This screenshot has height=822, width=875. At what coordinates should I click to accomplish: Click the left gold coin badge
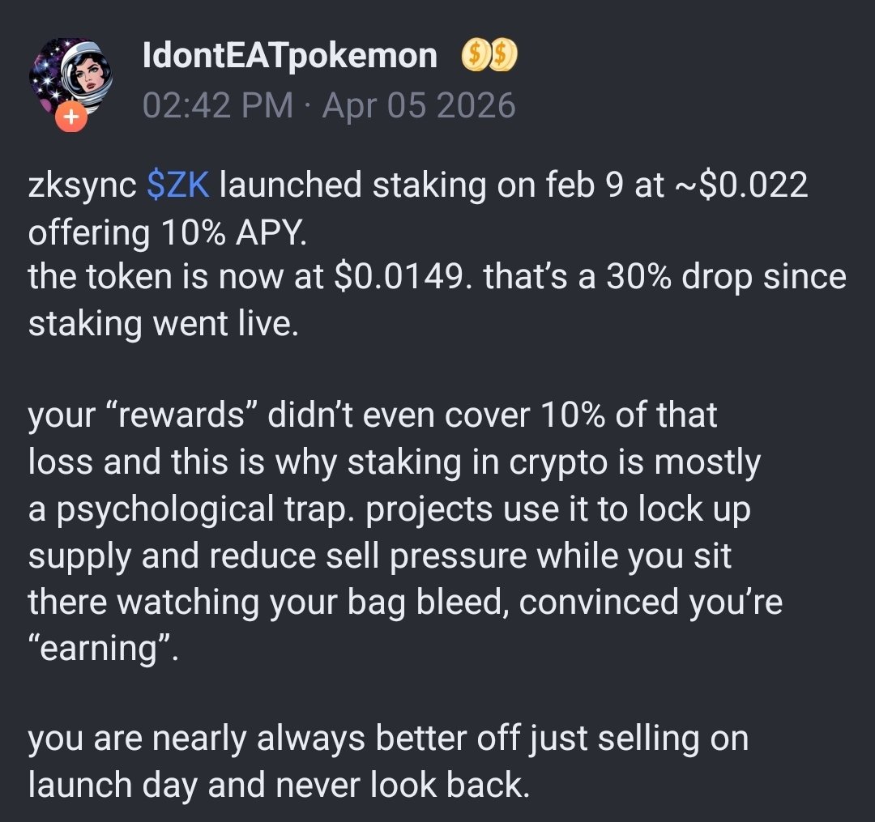pyautogui.click(x=475, y=56)
